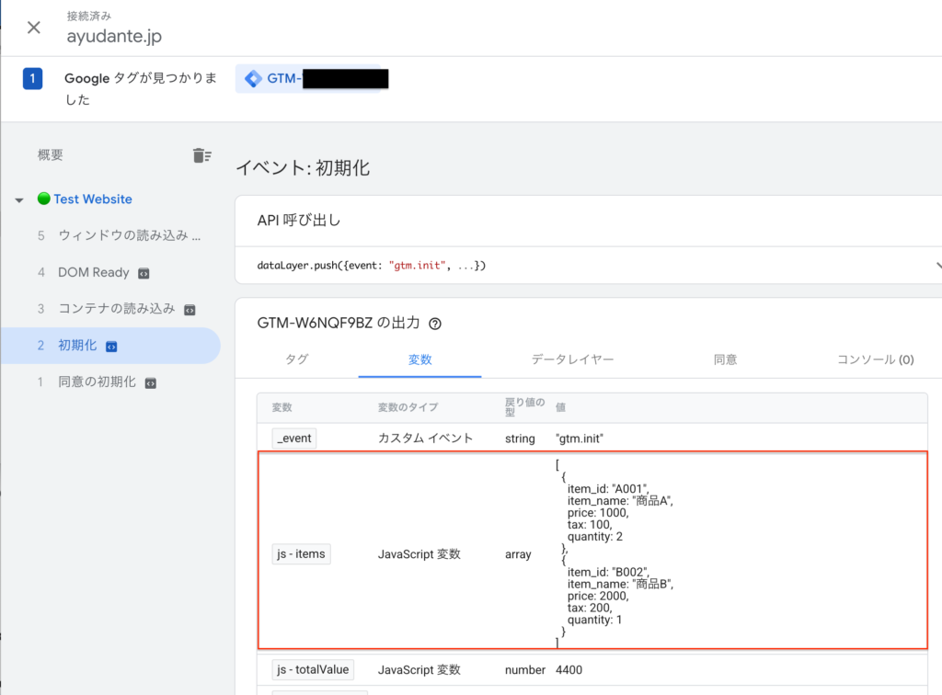This screenshot has width=942, height=695.
Task: Switch to the タグ tab
Action: click(296, 359)
